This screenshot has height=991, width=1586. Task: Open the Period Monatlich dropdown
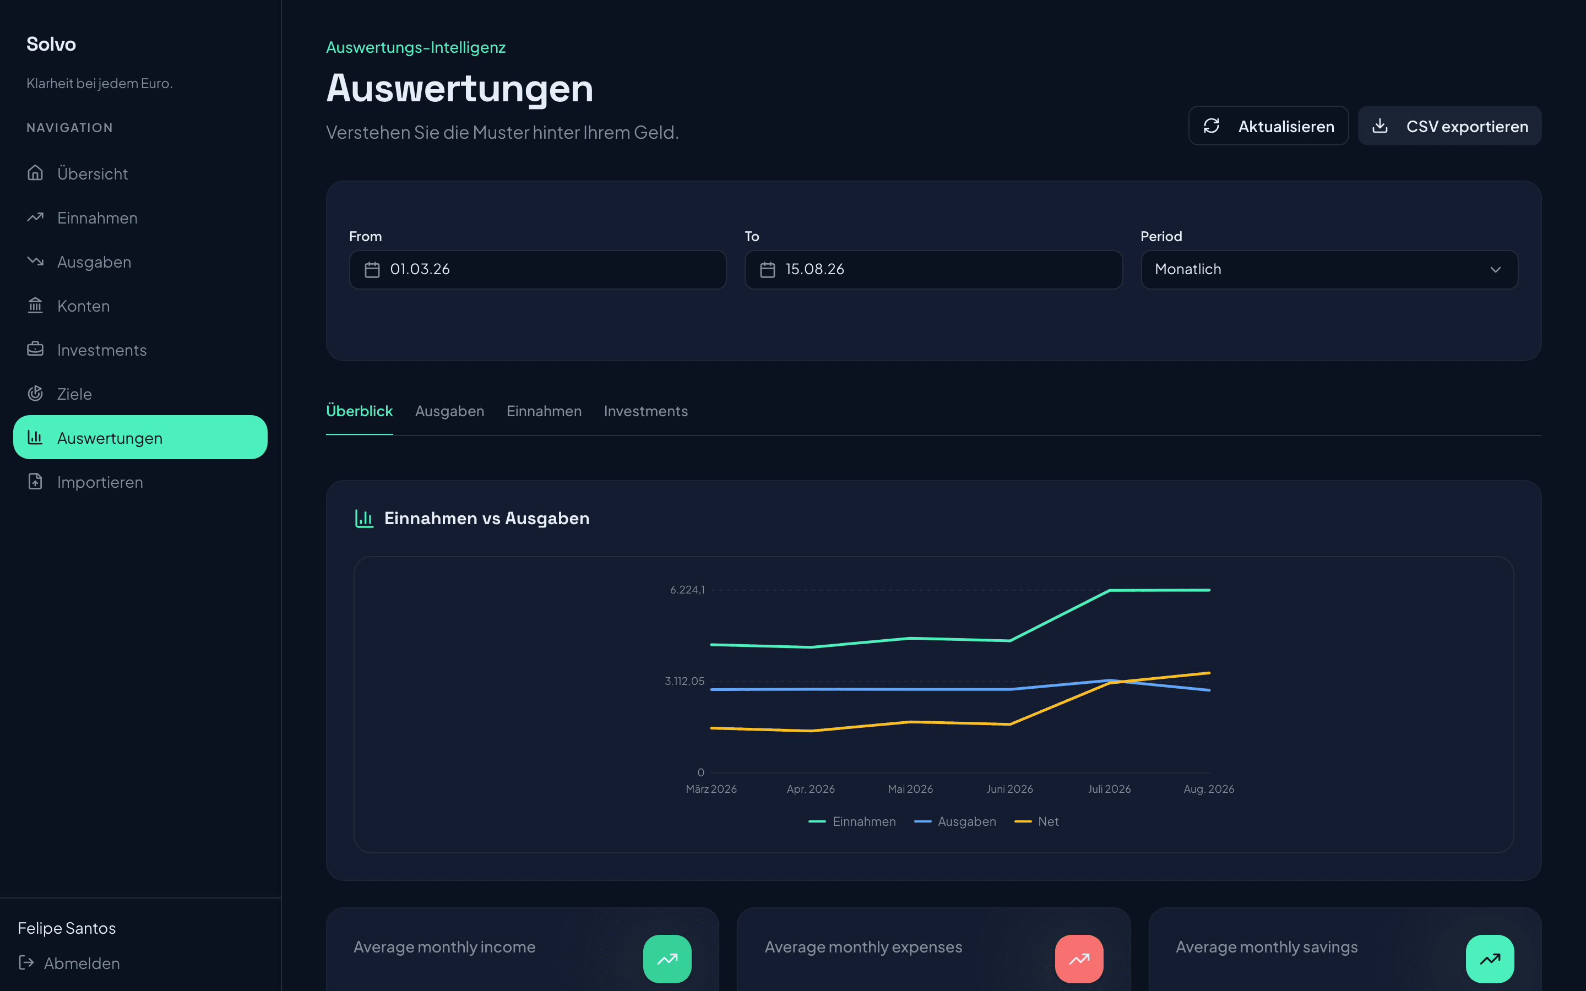coord(1329,269)
